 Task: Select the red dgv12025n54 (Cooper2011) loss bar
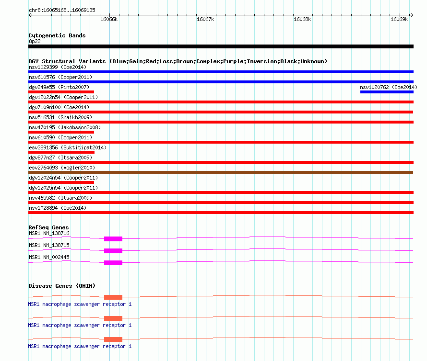(x=221, y=192)
